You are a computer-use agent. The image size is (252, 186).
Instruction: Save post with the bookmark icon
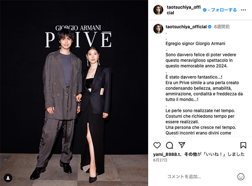coord(243,145)
